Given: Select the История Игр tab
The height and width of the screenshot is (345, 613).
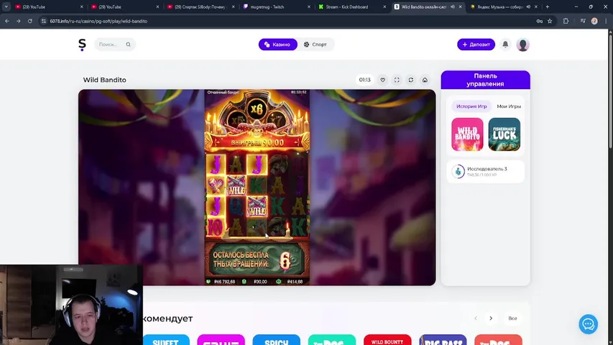Looking at the screenshot, I should point(471,106).
